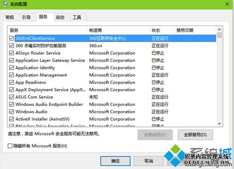Uncheck the AppX Deployment Service checkbox
The height and width of the screenshot is (169, 234).
click(x=11, y=90)
